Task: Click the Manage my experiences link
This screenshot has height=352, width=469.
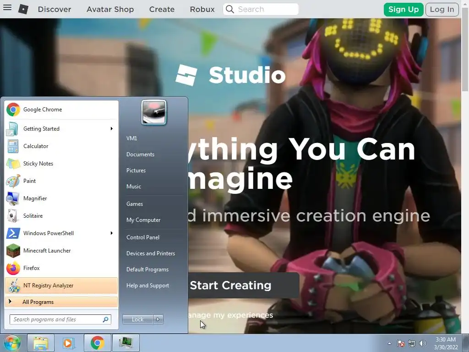Action: (x=230, y=315)
